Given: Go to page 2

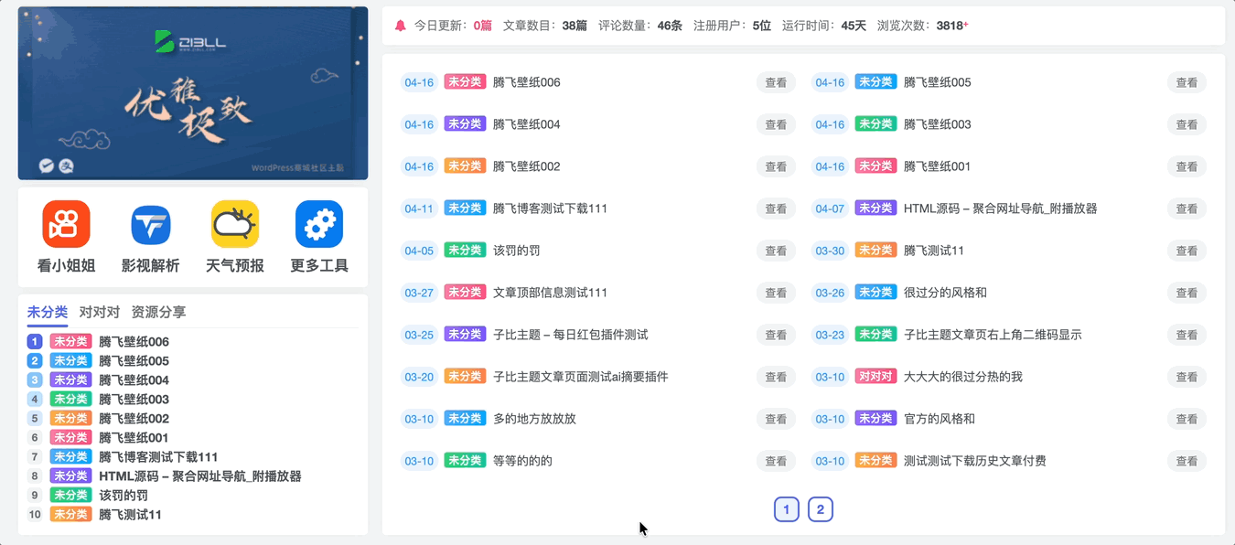Looking at the screenshot, I should [x=821, y=509].
